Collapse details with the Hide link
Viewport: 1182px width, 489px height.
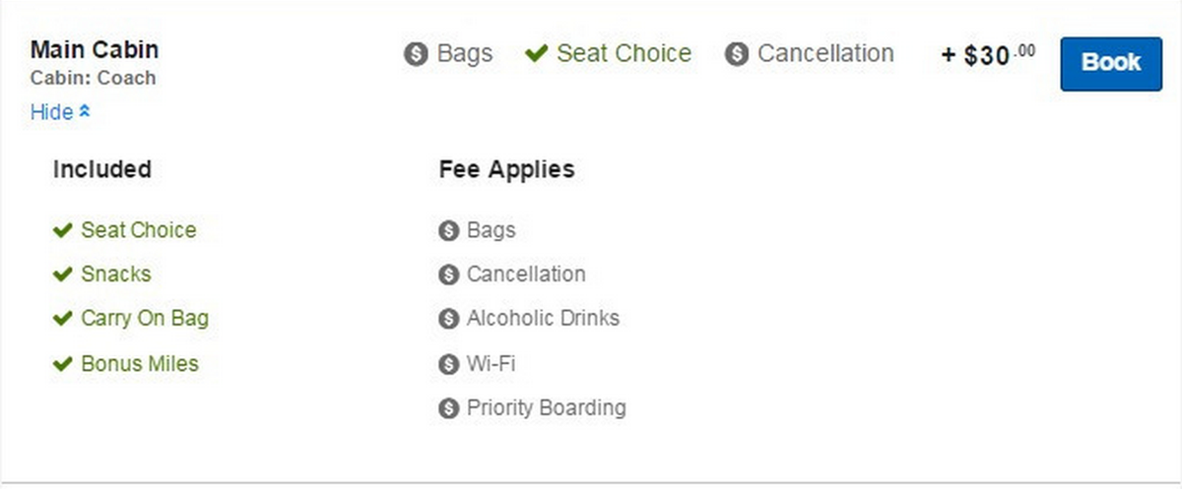(51, 112)
